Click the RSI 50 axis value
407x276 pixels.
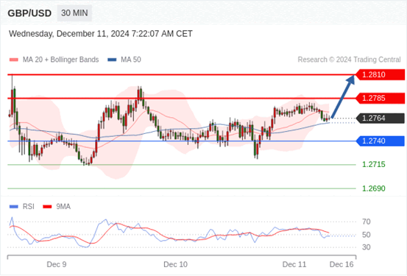[367, 235]
